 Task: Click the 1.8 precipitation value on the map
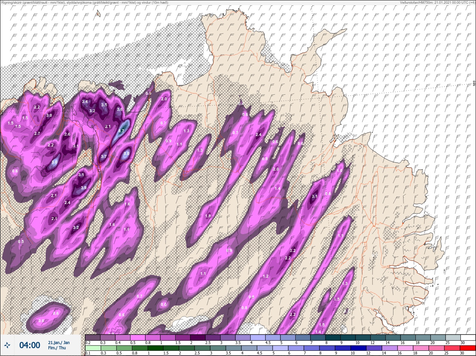pos(208,216)
